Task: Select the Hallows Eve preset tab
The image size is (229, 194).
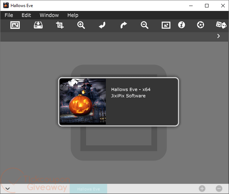Action: point(88,189)
